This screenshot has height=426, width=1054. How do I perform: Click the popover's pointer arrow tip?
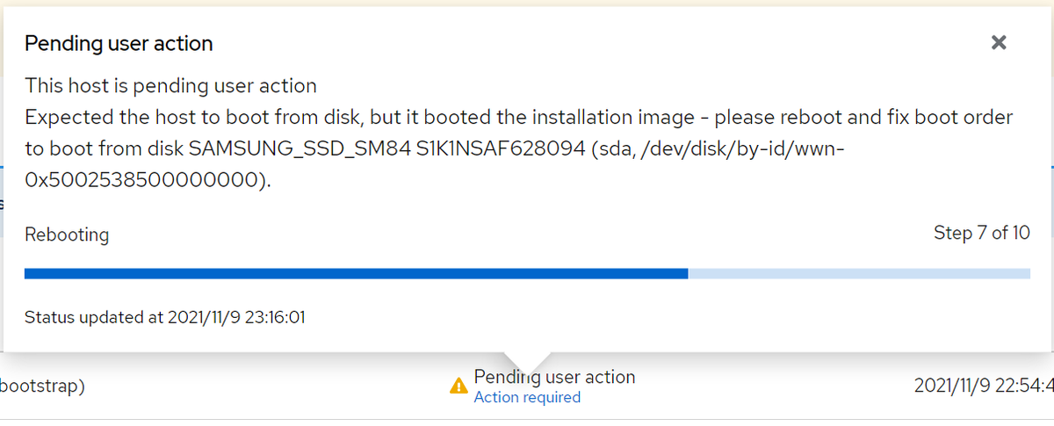point(527,367)
